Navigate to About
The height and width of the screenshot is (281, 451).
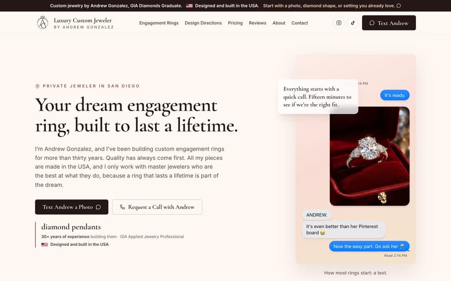[279, 23]
